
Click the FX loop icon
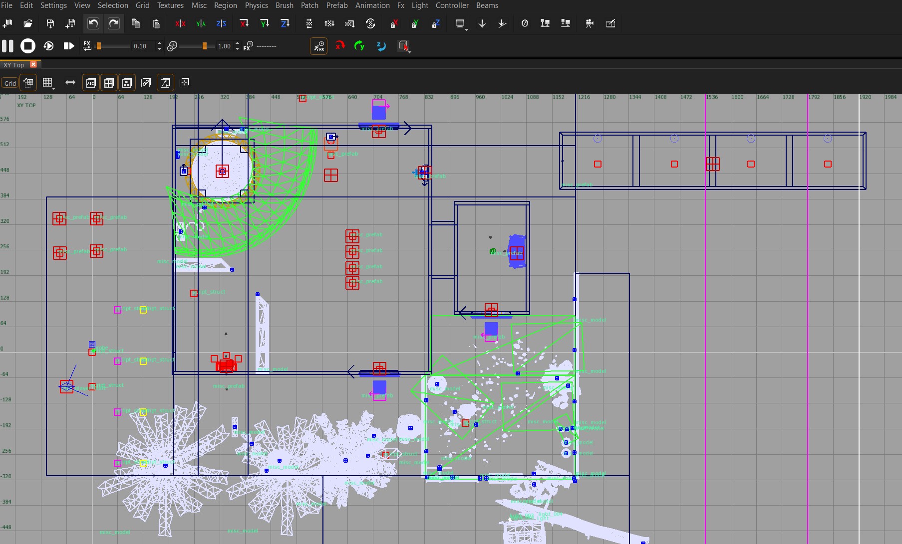pyautogui.click(x=87, y=46)
